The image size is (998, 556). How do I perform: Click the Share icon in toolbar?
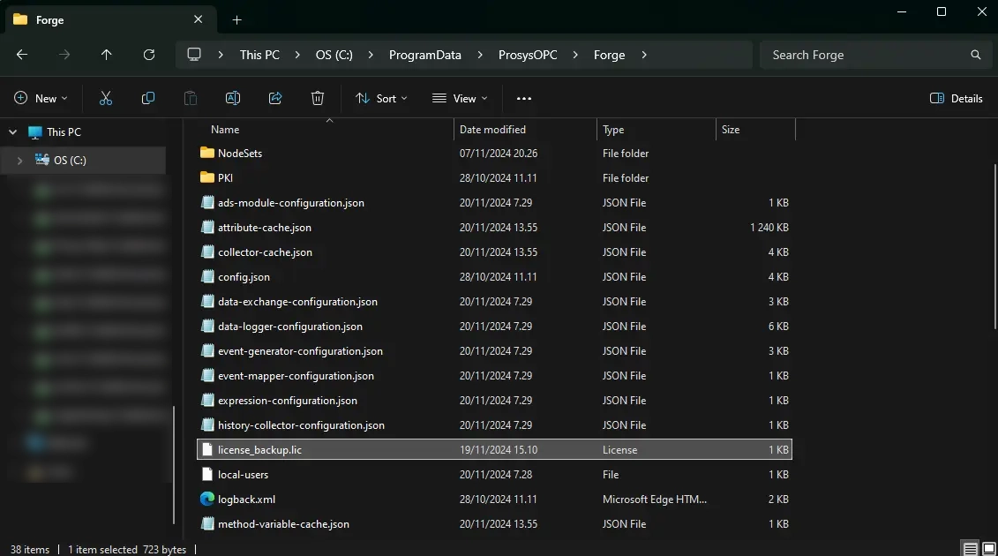coord(275,98)
